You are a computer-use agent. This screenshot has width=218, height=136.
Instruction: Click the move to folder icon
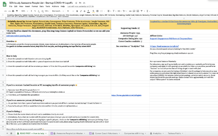(x=80, y=3)
